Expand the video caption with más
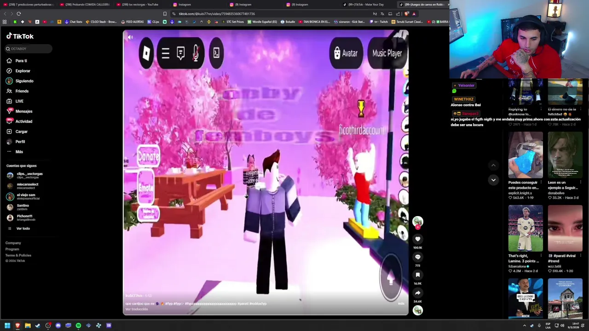 click(x=401, y=303)
